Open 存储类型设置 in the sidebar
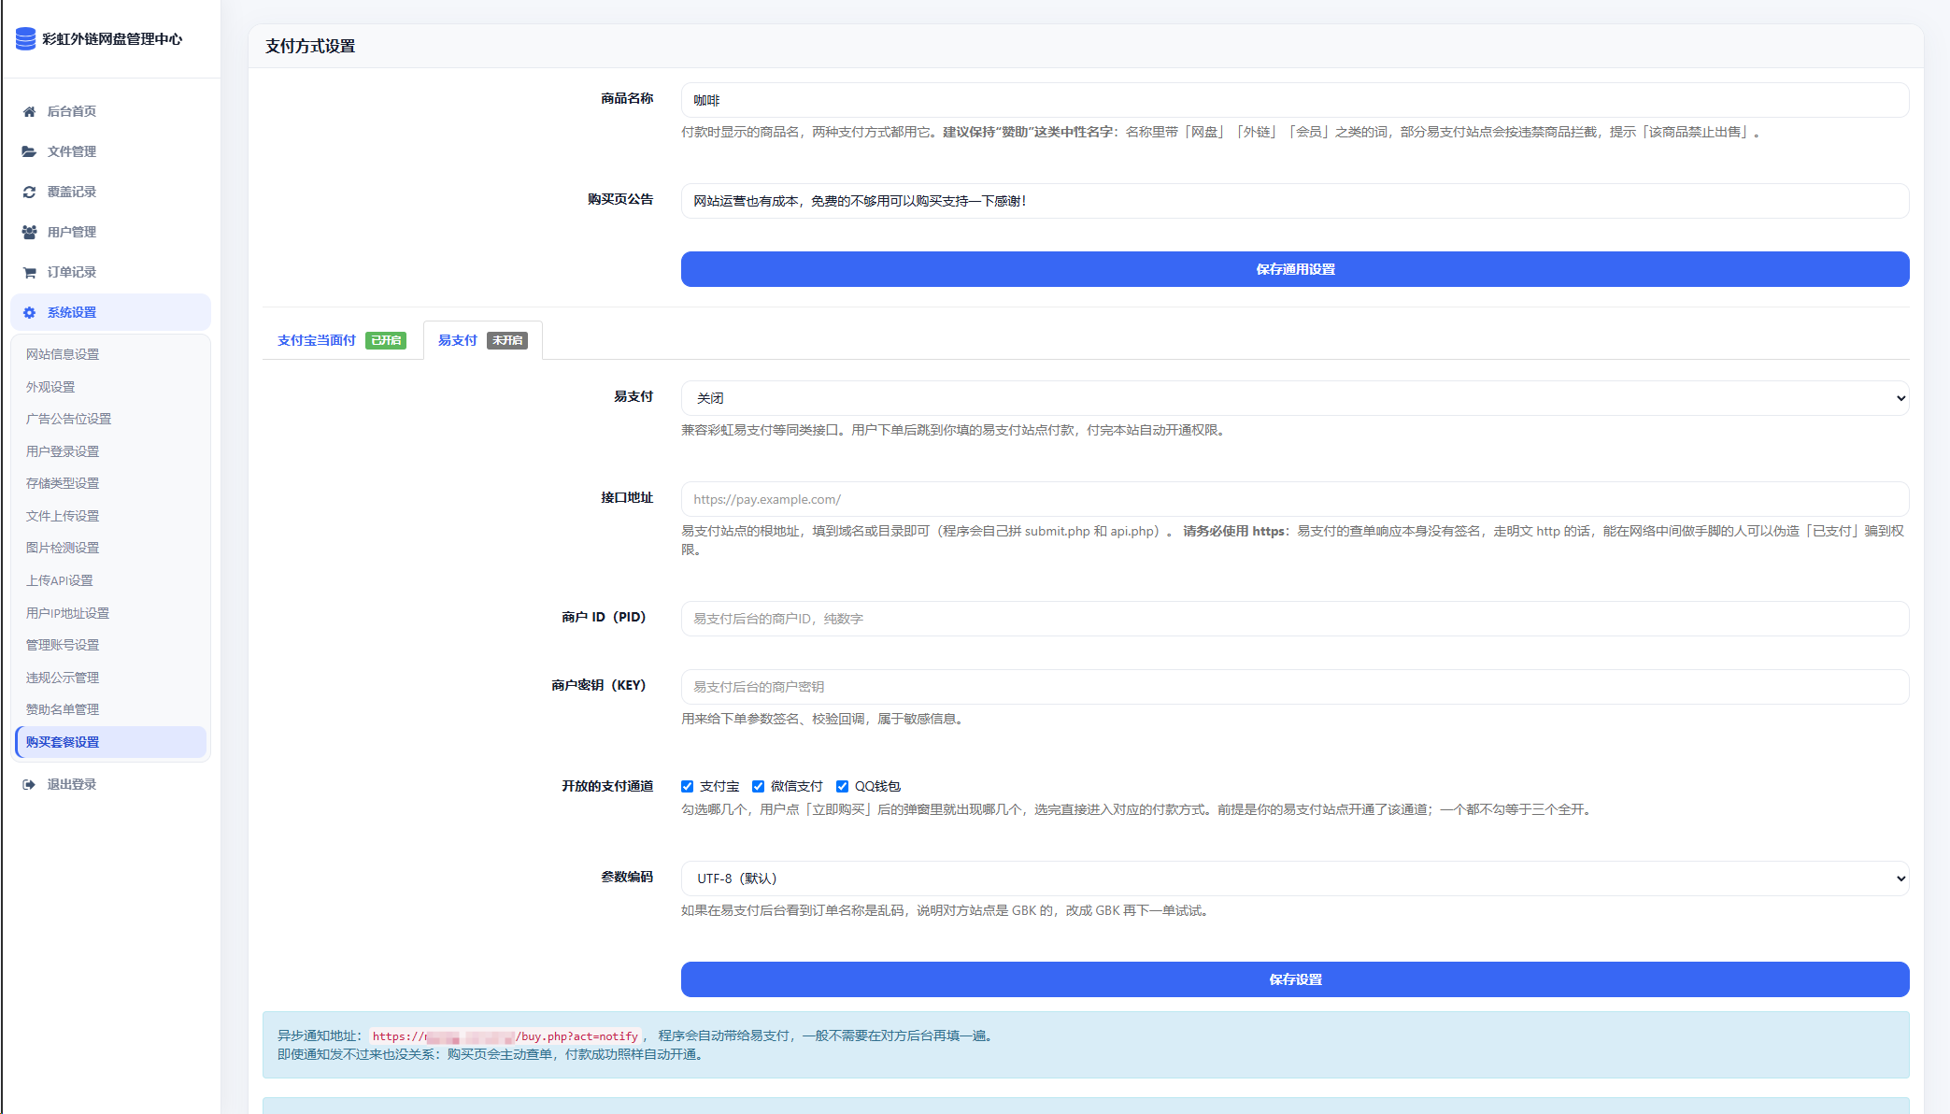 click(63, 483)
